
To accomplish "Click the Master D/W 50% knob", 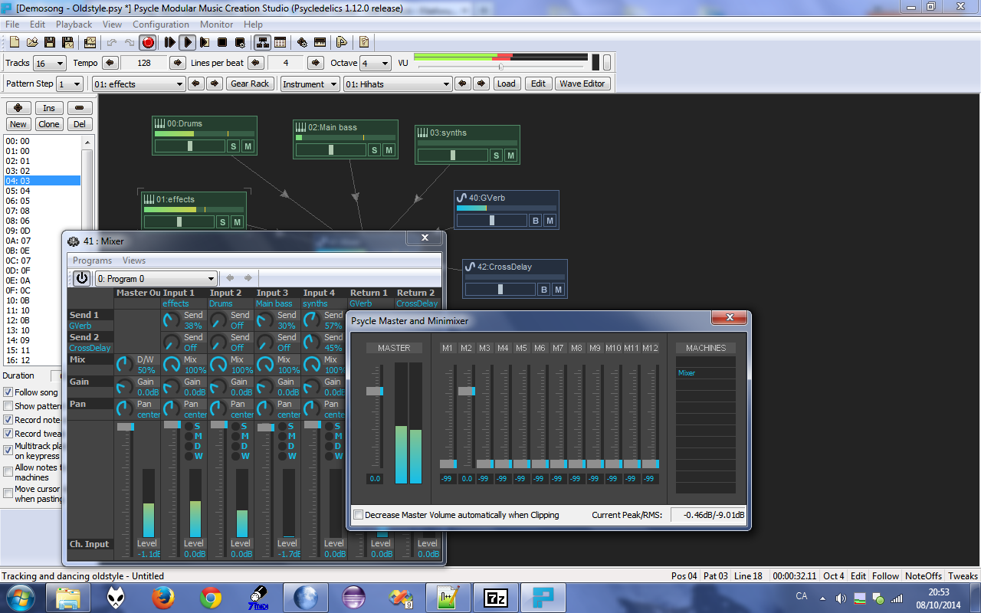I will (x=126, y=365).
